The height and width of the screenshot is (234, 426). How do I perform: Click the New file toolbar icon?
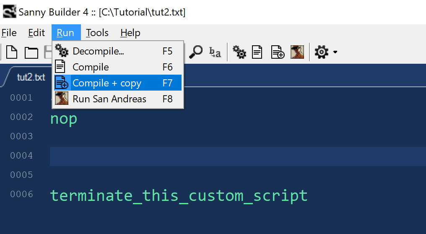pos(12,52)
